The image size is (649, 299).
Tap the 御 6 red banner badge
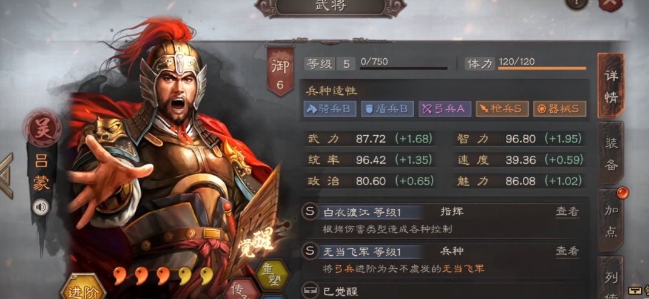(280, 71)
